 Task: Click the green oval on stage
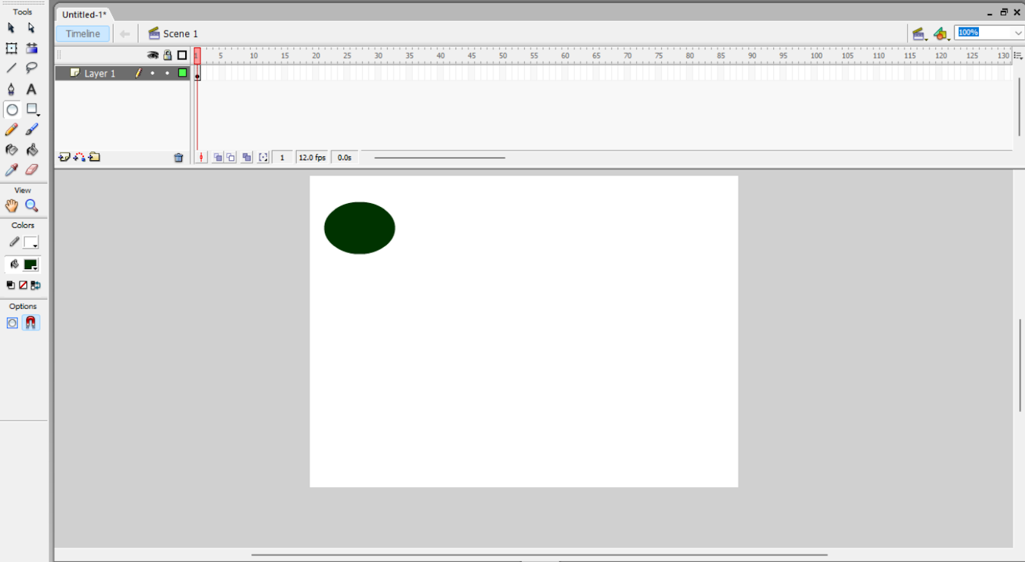pyautogui.click(x=359, y=228)
